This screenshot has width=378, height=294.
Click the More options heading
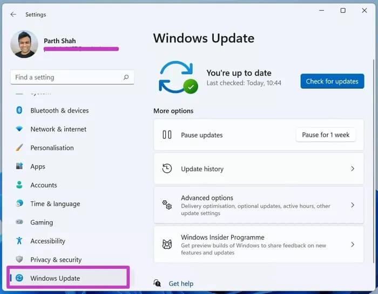click(x=173, y=111)
